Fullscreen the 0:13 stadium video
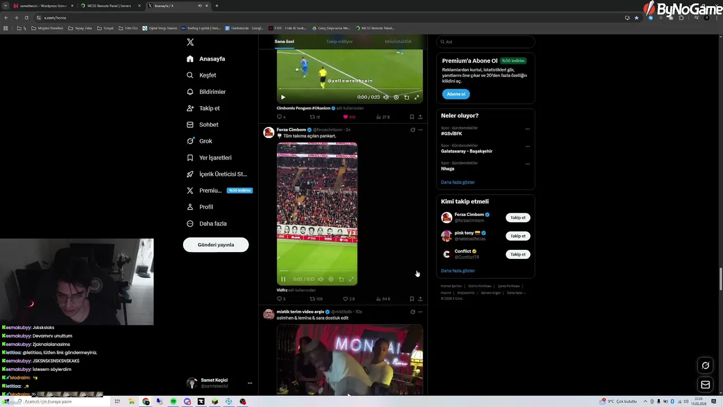Screen dimensions: 723x407 (x=351, y=279)
